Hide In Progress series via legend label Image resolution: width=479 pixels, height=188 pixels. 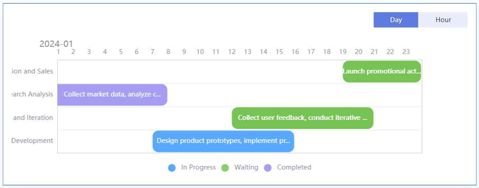click(x=198, y=167)
